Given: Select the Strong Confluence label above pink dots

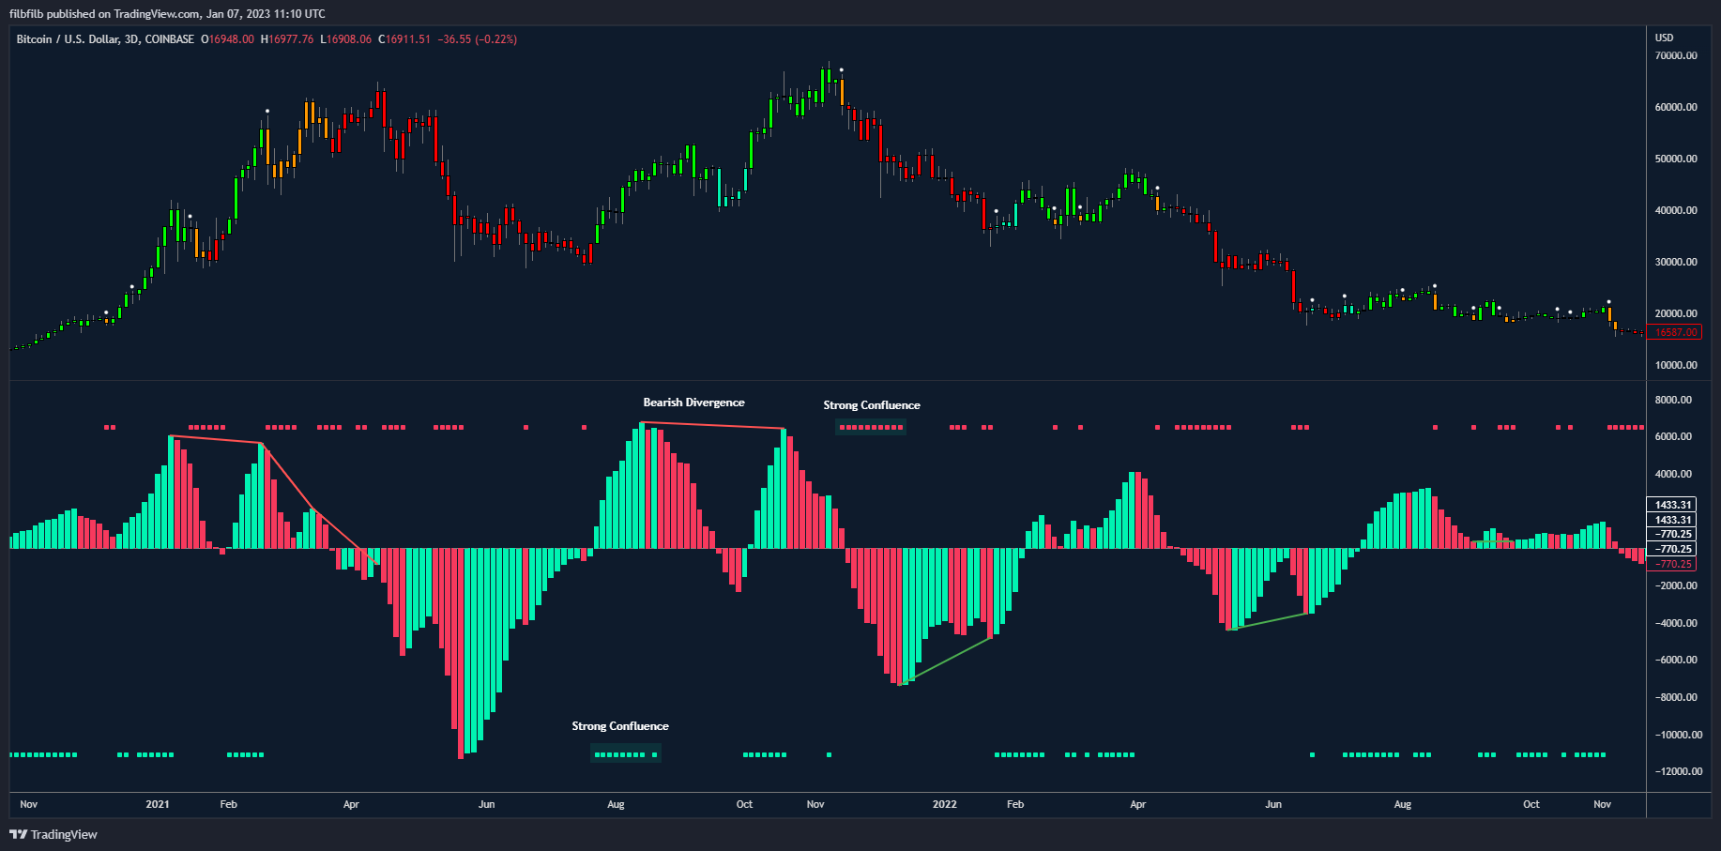Looking at the screenshot, I should click(x=872, y=405).
